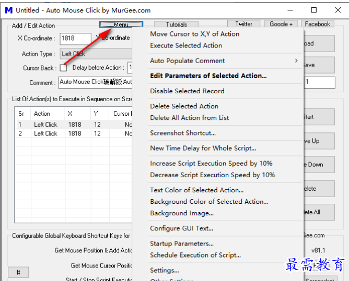Click the MurGee M logo icon in title bar
Viewport: 349px width, 281px height.
point(9,10)
